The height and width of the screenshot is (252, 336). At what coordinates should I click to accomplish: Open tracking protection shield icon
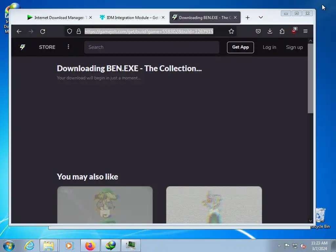pos(70,31)
